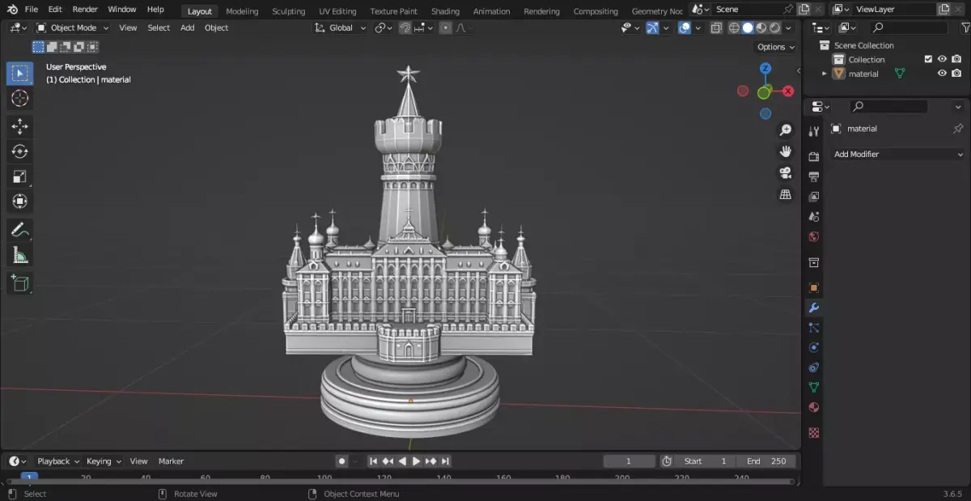
Task: Activate the Scale tool
Action: (x=20, y=176)
